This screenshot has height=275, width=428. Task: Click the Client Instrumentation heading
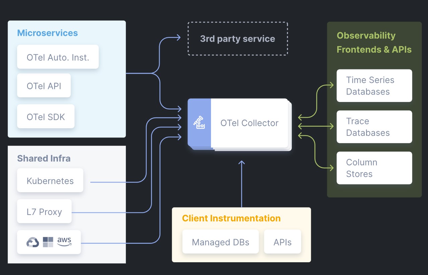coord(231,218)
